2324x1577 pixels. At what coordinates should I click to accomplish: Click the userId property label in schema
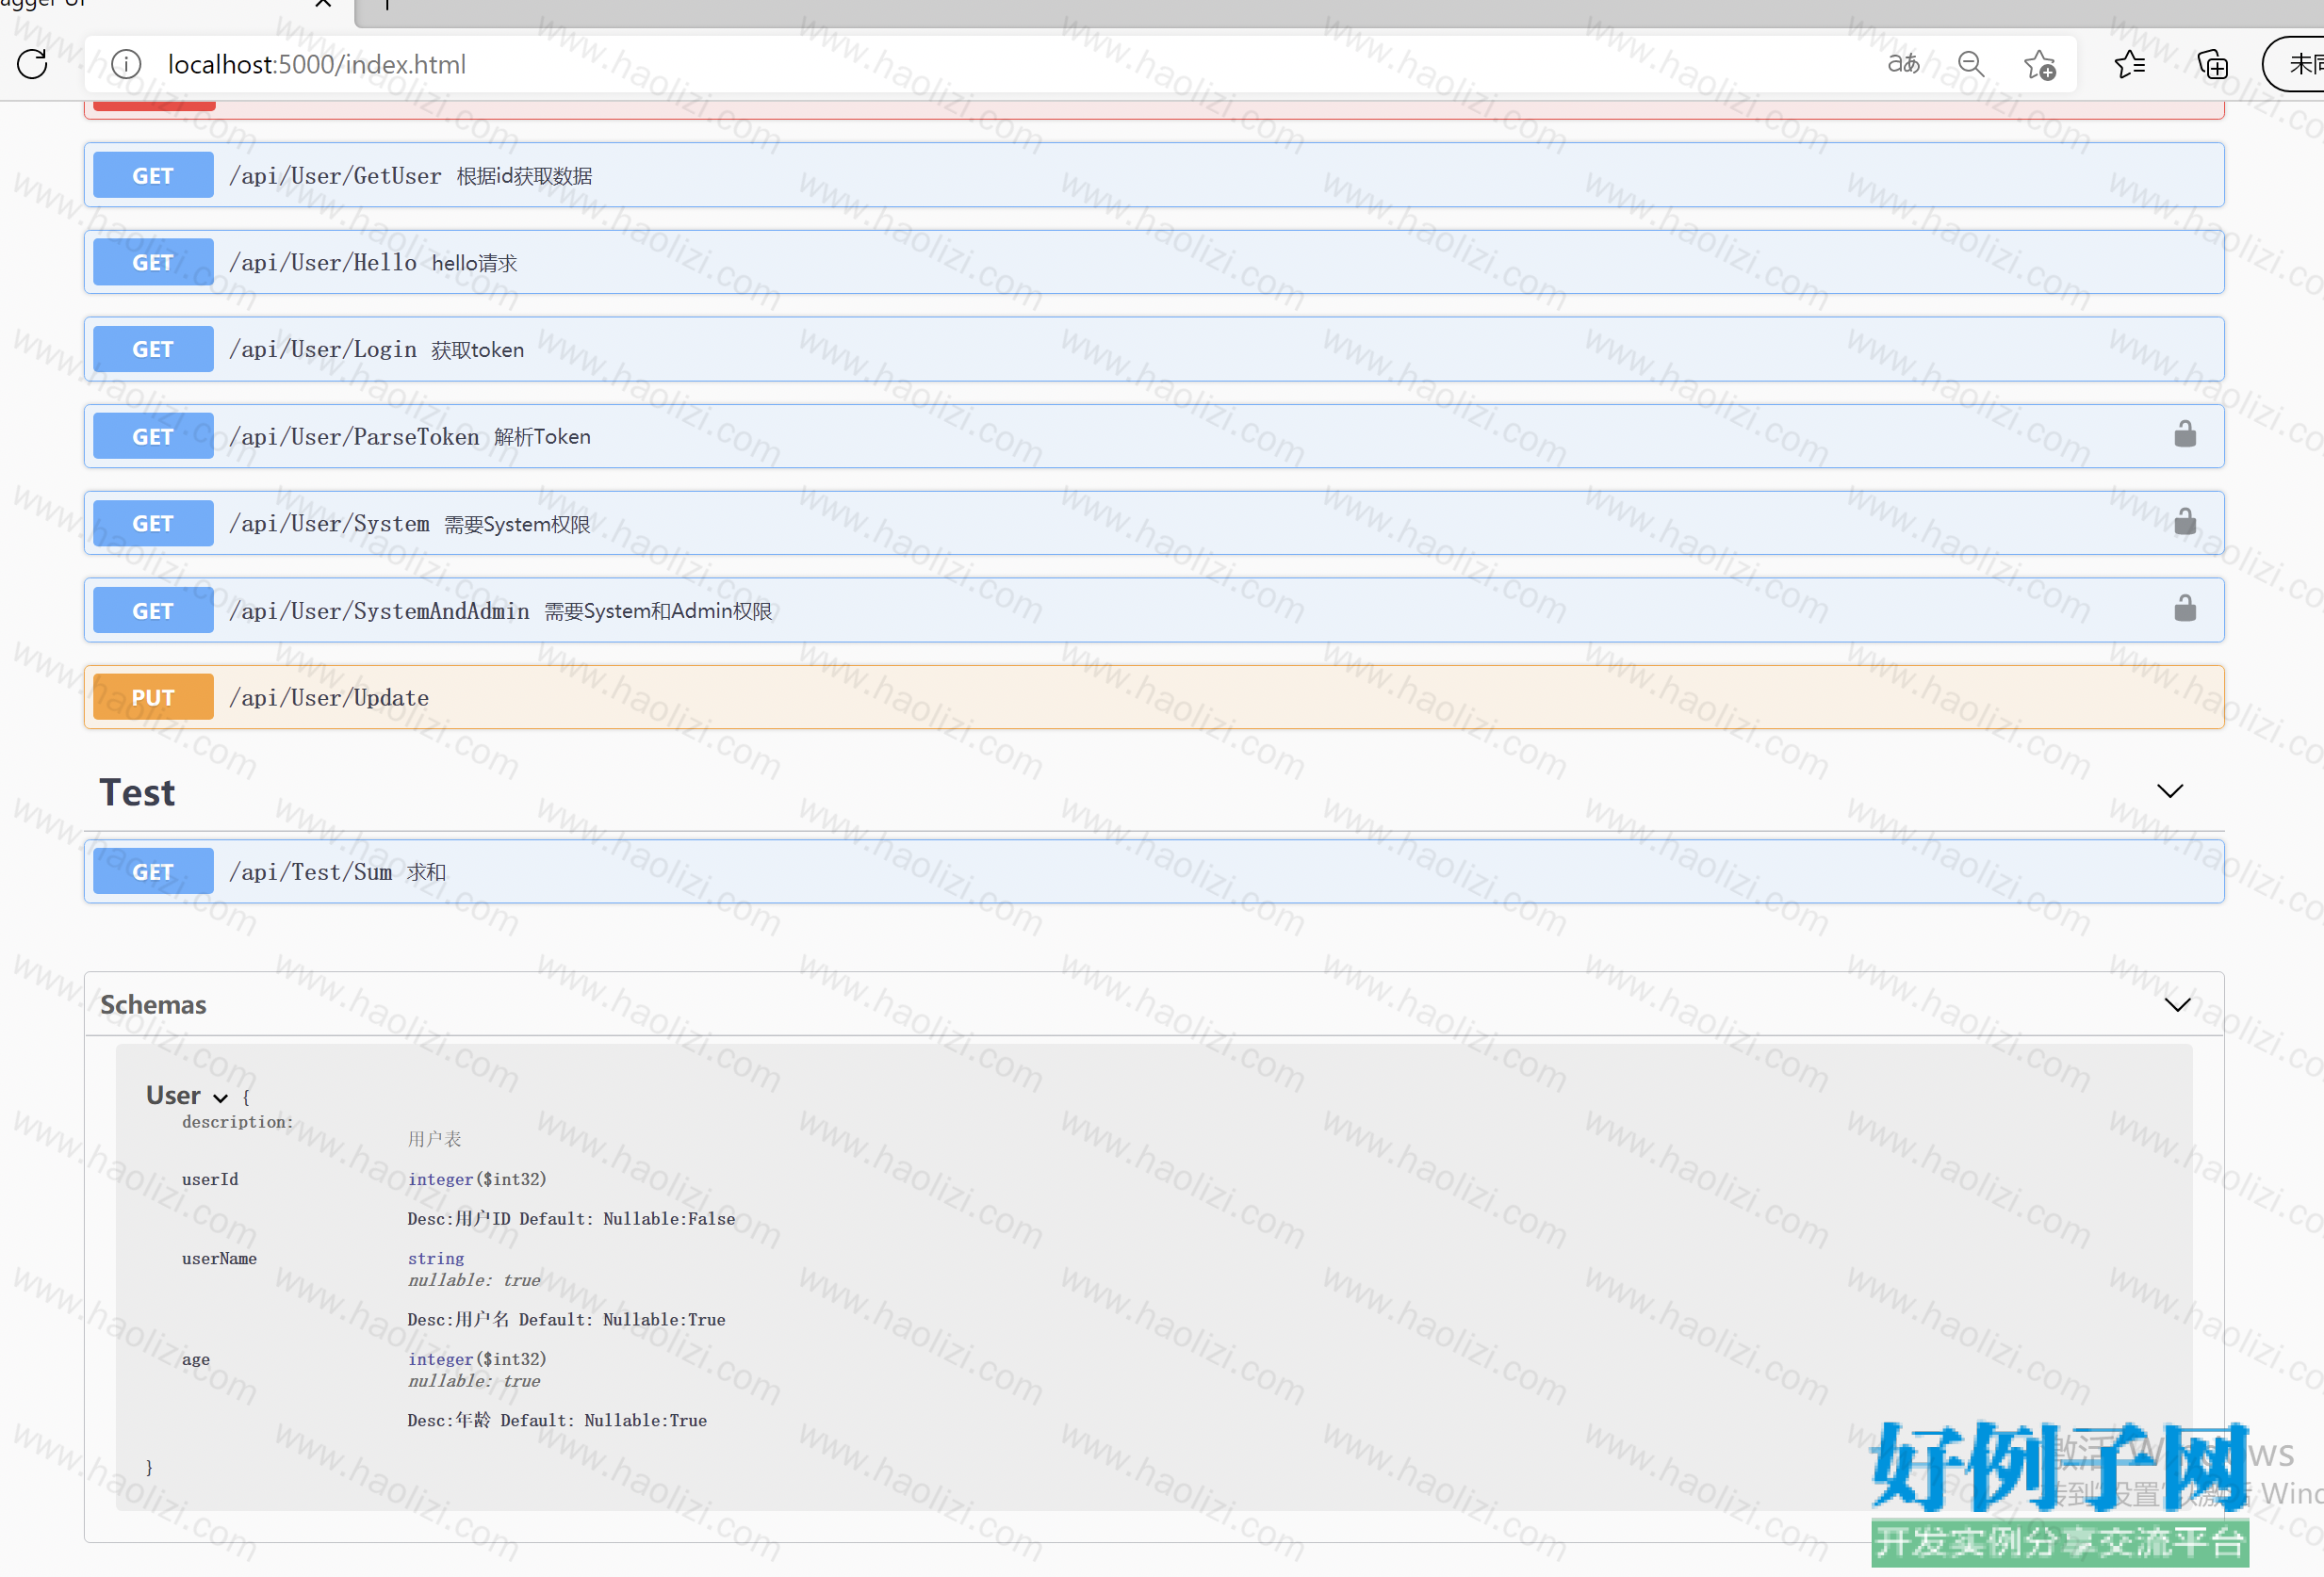click(x=210, y=1179)
